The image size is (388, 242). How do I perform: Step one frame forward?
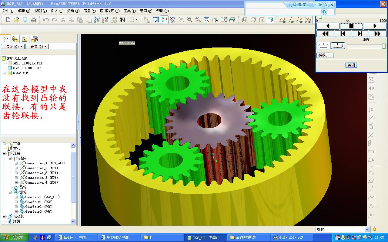[360, 34]
